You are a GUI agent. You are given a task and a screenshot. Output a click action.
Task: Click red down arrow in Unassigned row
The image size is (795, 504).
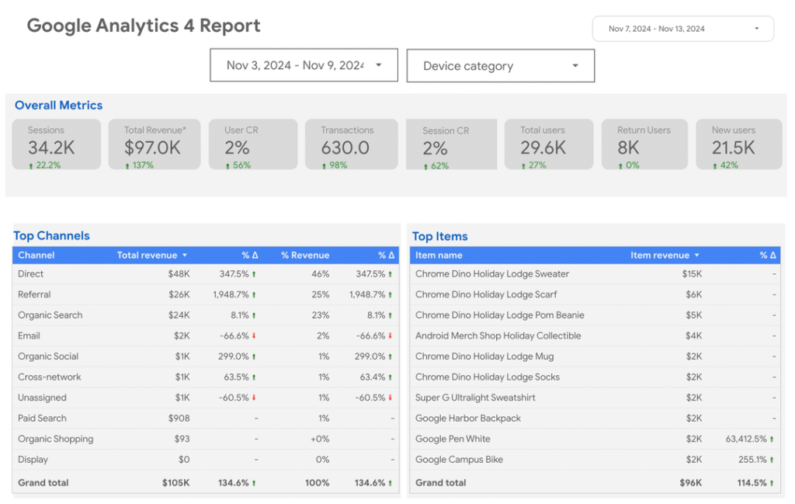[x=254, y=398]
